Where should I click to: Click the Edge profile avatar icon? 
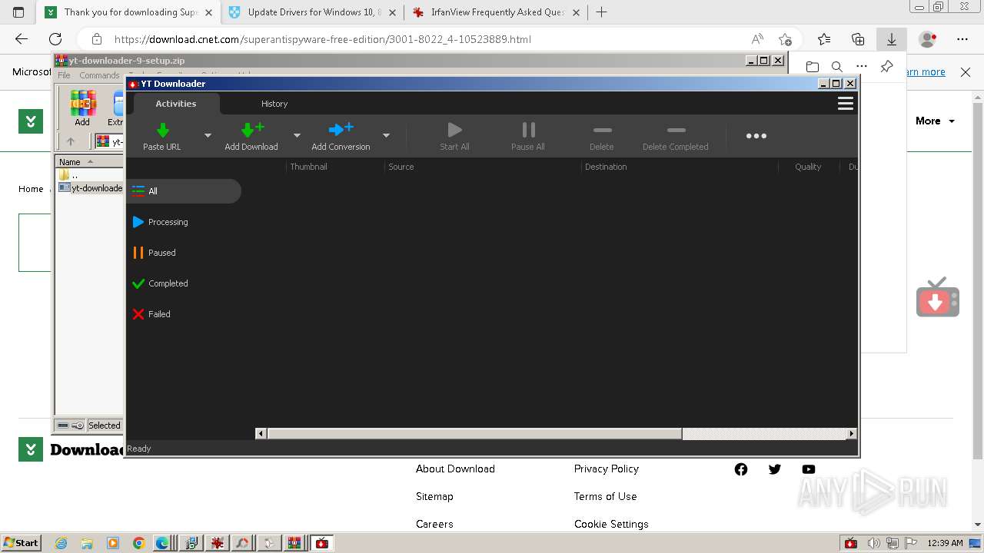pyautogui.click(x=928, y=39)
